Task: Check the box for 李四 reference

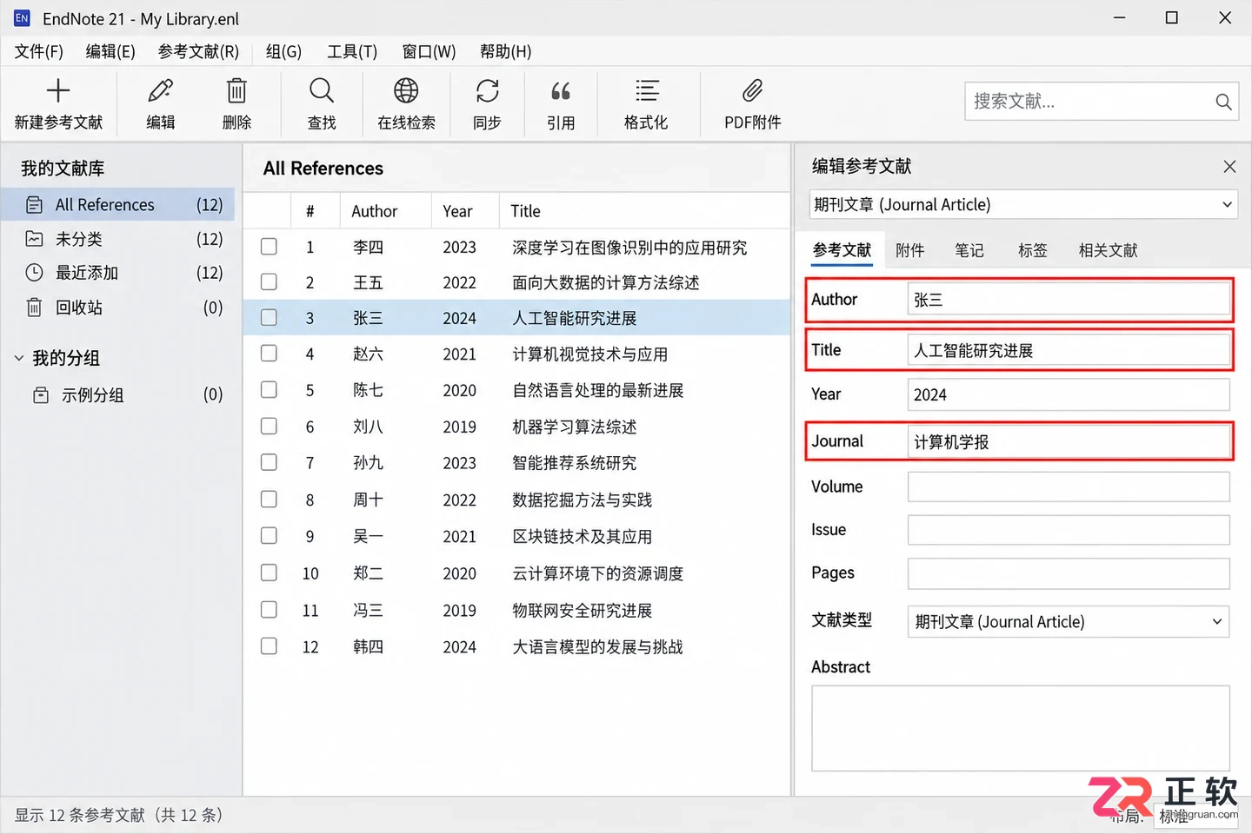Action: [270, 247]
